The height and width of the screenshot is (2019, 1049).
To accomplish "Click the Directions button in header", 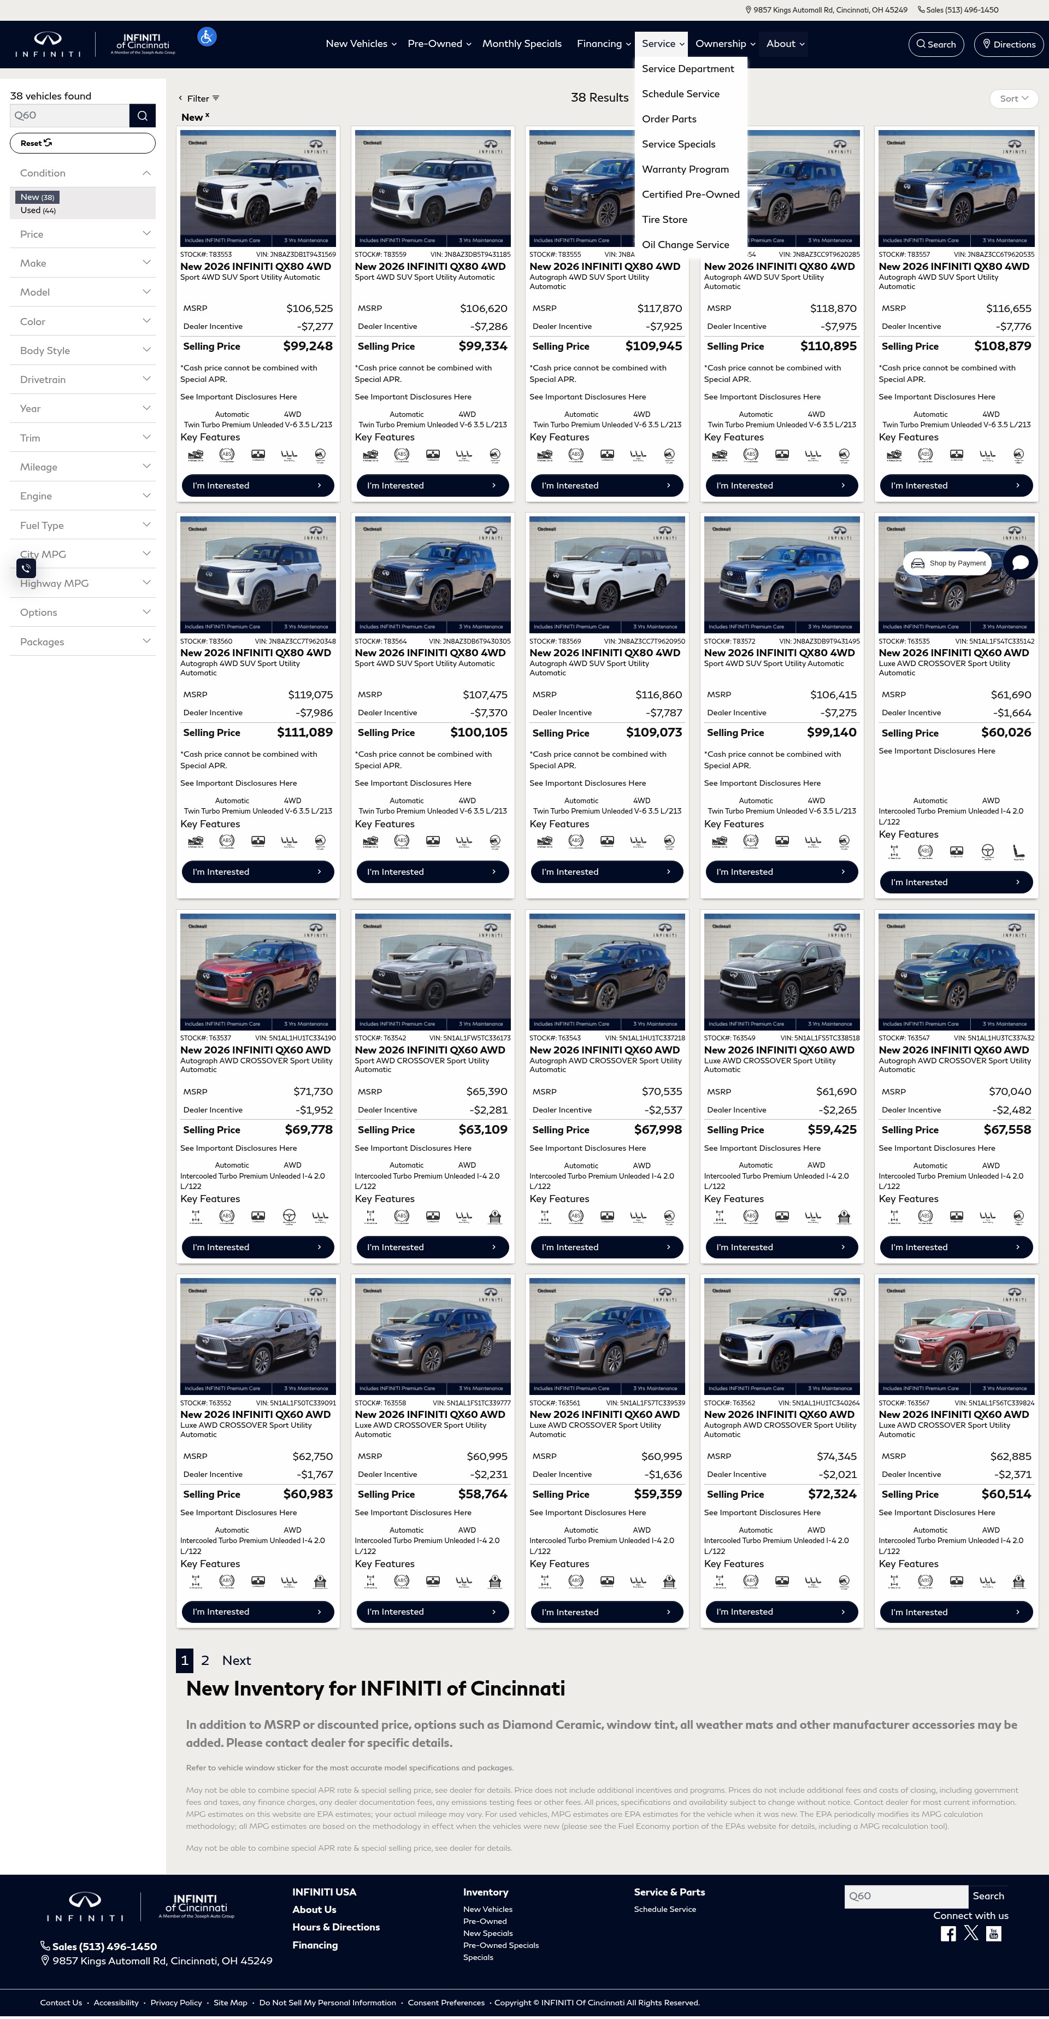I will pyautogui.click(x=1009, y=44).
